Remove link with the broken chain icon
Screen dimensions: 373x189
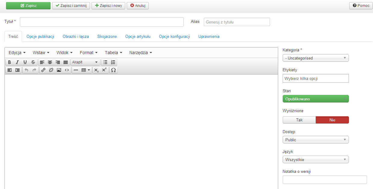(x=51, y=70)
